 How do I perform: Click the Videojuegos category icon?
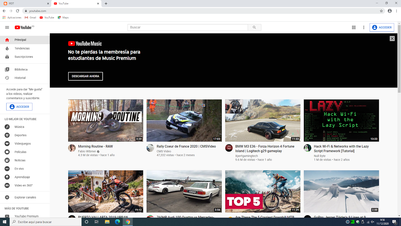click(x=7, y=143)
